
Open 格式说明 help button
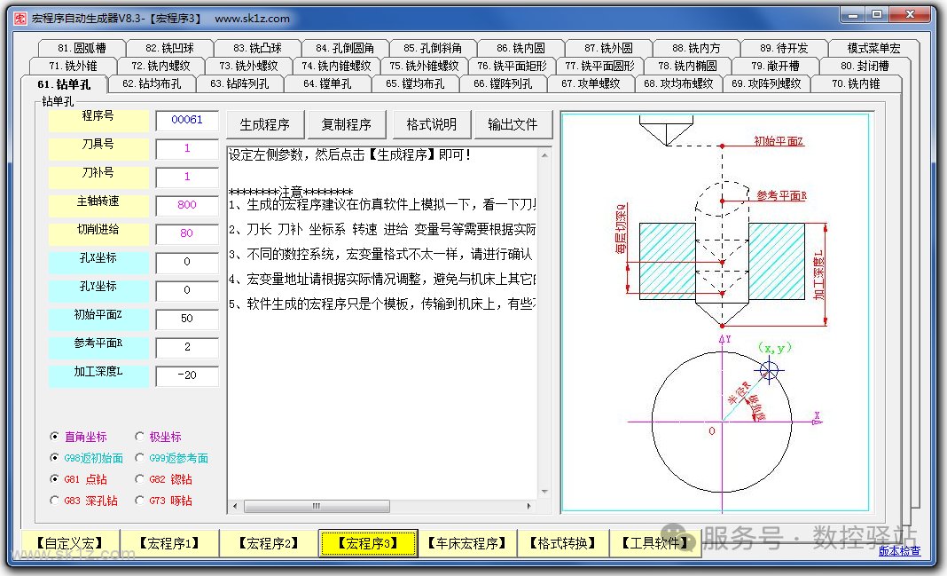431,124
